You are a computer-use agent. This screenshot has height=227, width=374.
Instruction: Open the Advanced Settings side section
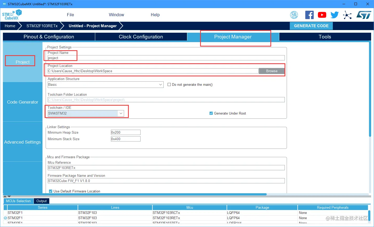coord(23,142)
